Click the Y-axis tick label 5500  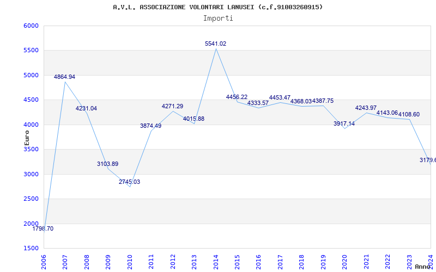point(31,51)
